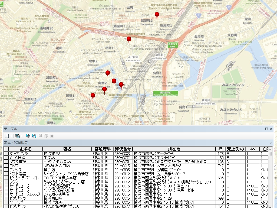Click the Delete Selected X icon
Image resolution: width=277 pixels, height=208 pixels.
52,136
